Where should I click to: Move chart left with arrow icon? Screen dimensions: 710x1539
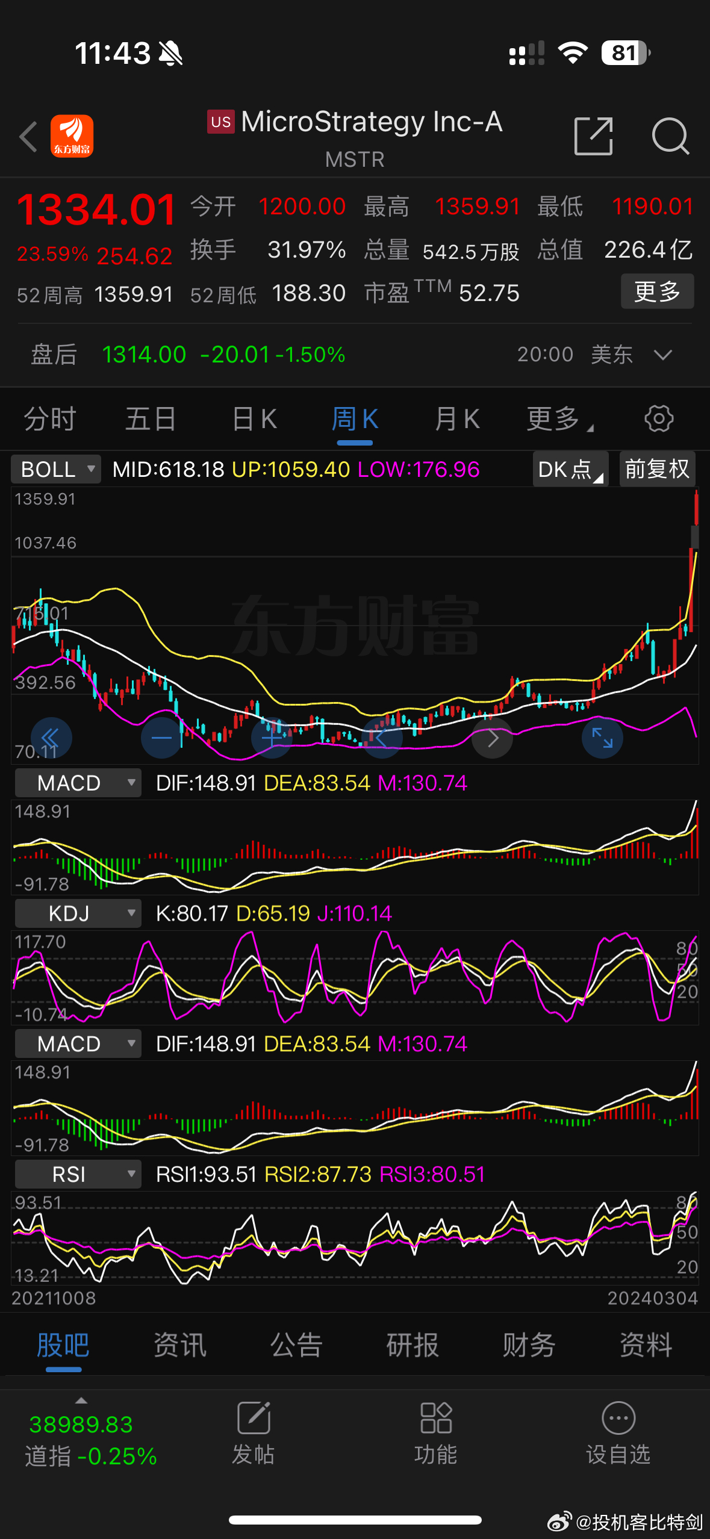point(382,738)
